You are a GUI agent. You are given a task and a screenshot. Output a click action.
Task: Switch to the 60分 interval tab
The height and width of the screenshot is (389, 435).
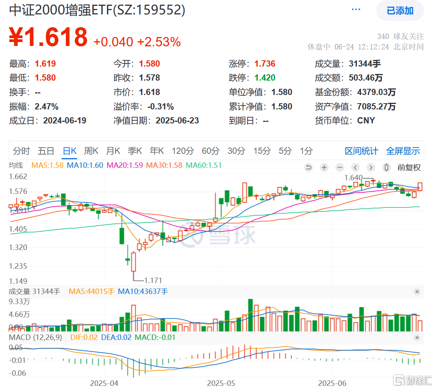click(x=211, y=151)
